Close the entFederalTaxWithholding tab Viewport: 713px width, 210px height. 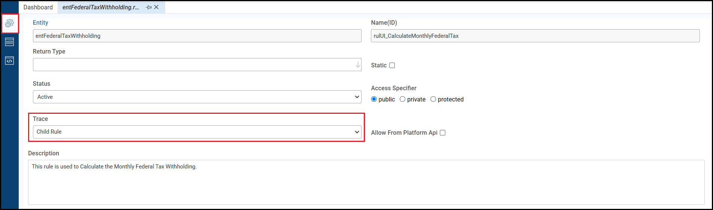tap(156, 7)
